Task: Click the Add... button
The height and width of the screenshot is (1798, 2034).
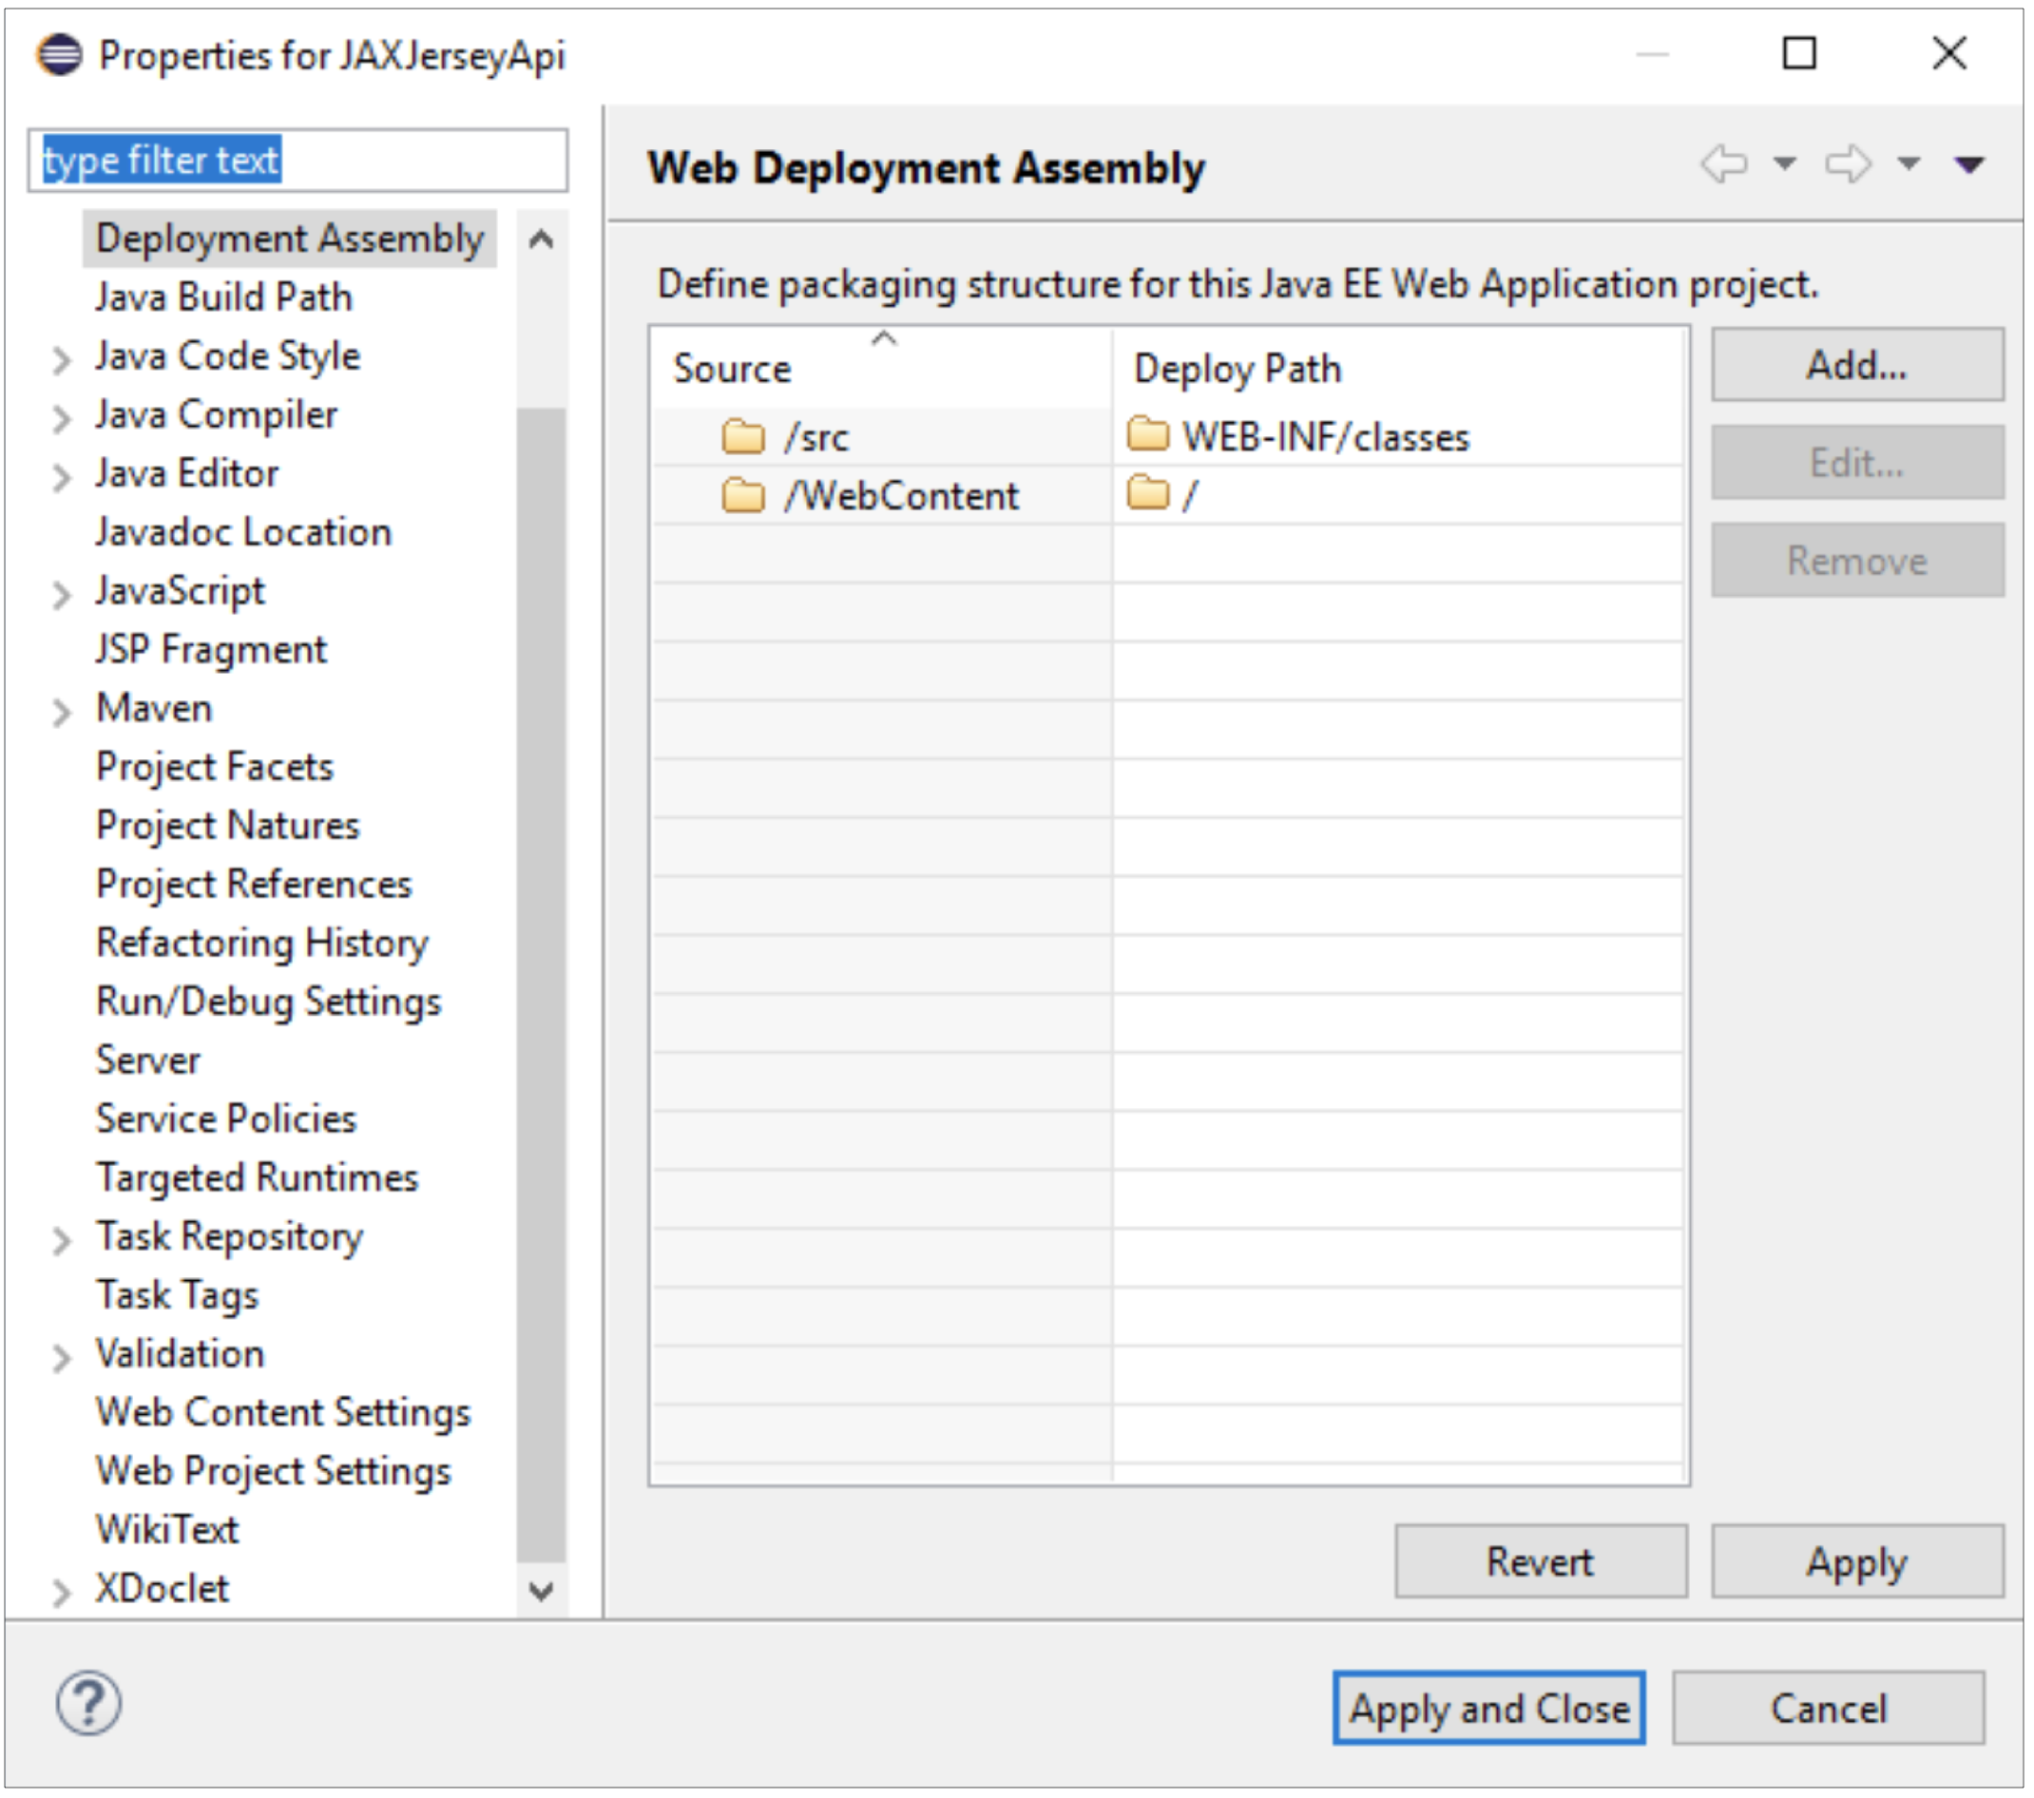Action: [x=1857, y=365]
